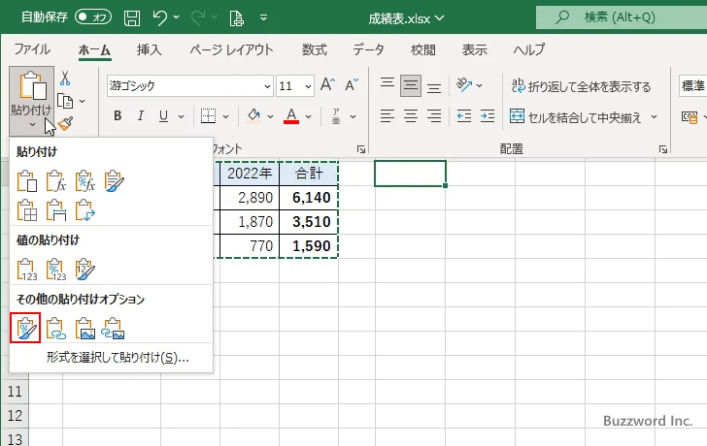Image resolution: width=707 pixels, height=446 pixels.
Task: Align text right
Action: click(434, 116)
